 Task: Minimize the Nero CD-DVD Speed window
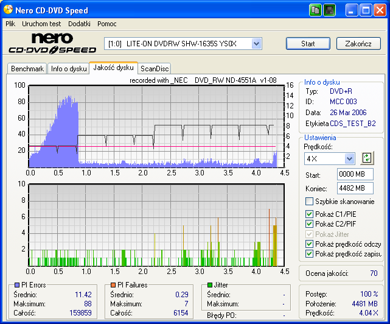(351, 10)
